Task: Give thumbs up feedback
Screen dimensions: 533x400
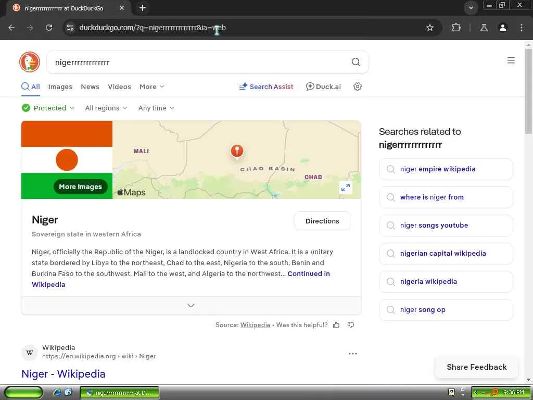Action: coord(336,325)
